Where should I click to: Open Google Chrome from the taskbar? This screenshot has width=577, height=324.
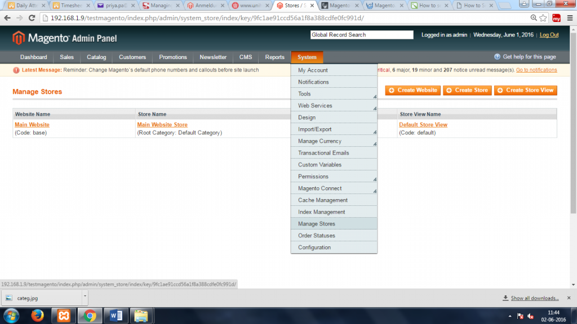pyautogui.click(x=89, y=316)
